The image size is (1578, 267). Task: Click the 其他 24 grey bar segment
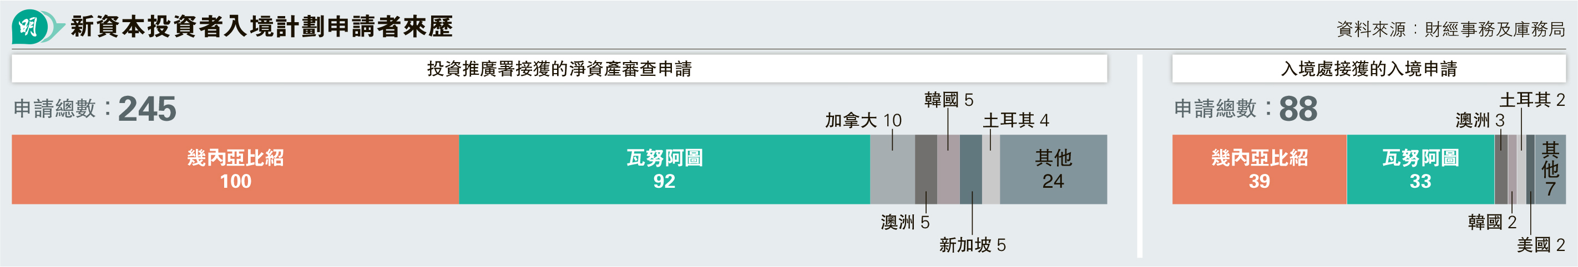[1053, 170]
